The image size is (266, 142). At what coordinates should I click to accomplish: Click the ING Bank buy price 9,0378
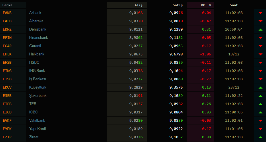(136, 71)
